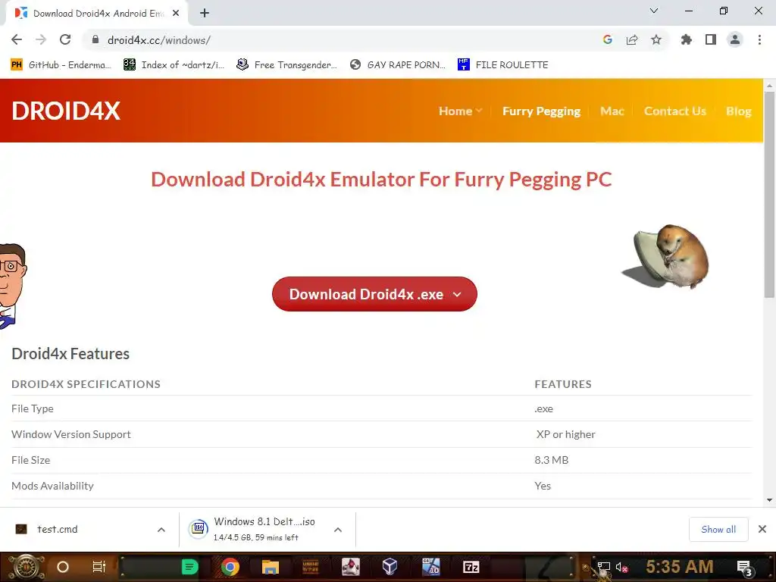
Task: Share this page via the share icon
Action: click(632, 39)
